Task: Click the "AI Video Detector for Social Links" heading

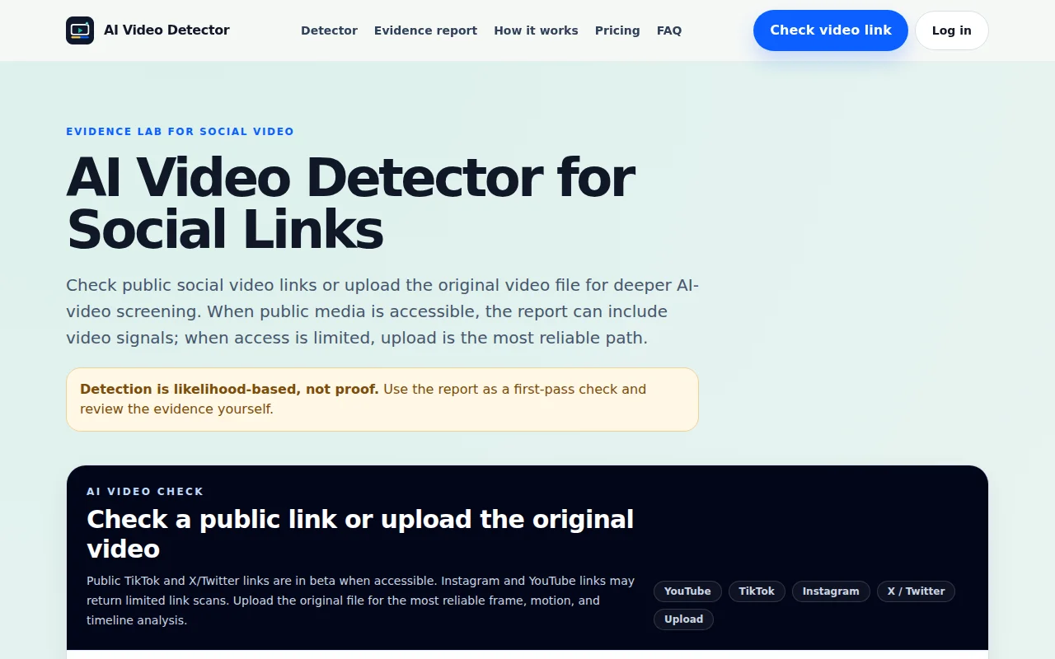Action: tap(350, 203)
